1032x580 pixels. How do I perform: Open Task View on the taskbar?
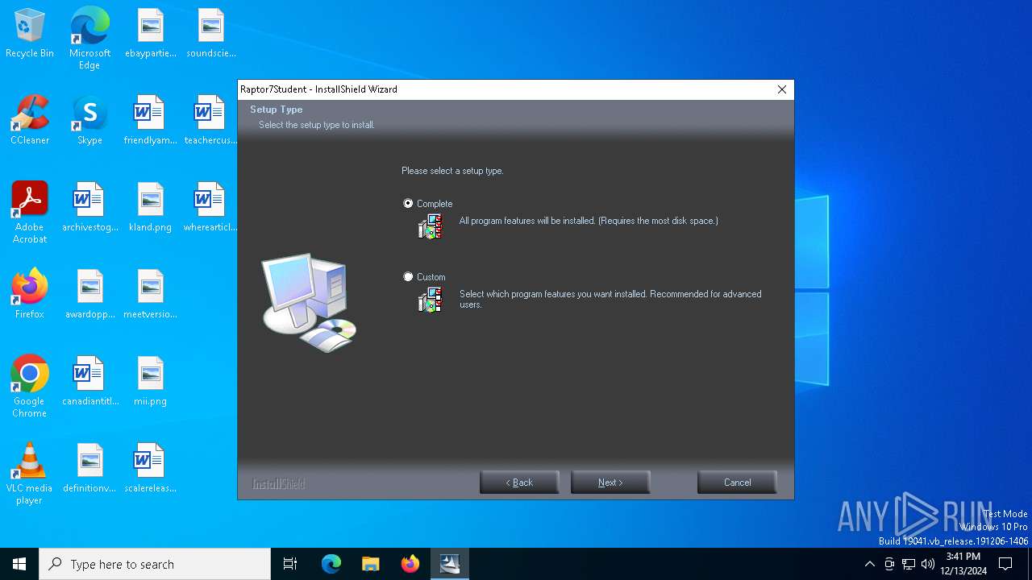[x=290, y=564]
